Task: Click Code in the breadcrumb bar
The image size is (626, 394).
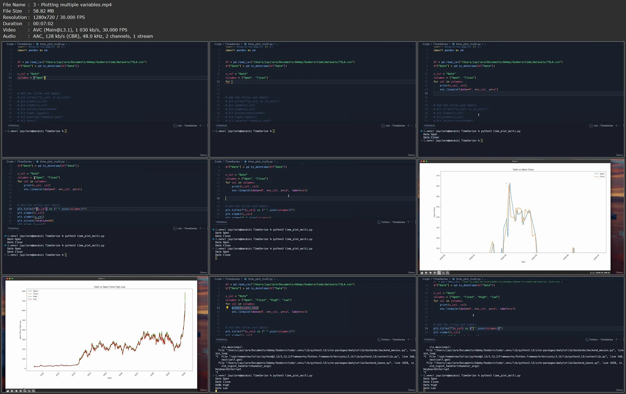Action: [x=10, y=44]
